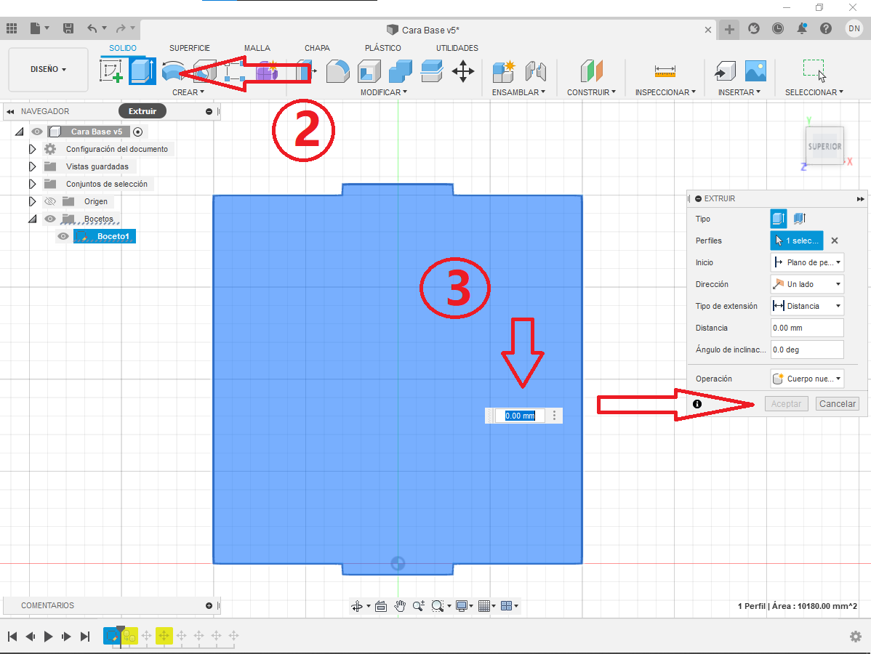This screenshot has width=871, height=654.
Task: Open timeline settings gear
Action: pos(856,637)
